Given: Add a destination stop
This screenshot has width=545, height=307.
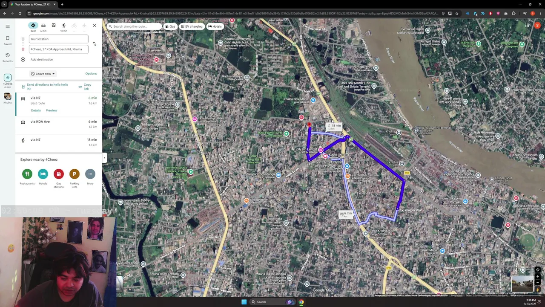Looking at the screenshot, I should pos(42,59).
